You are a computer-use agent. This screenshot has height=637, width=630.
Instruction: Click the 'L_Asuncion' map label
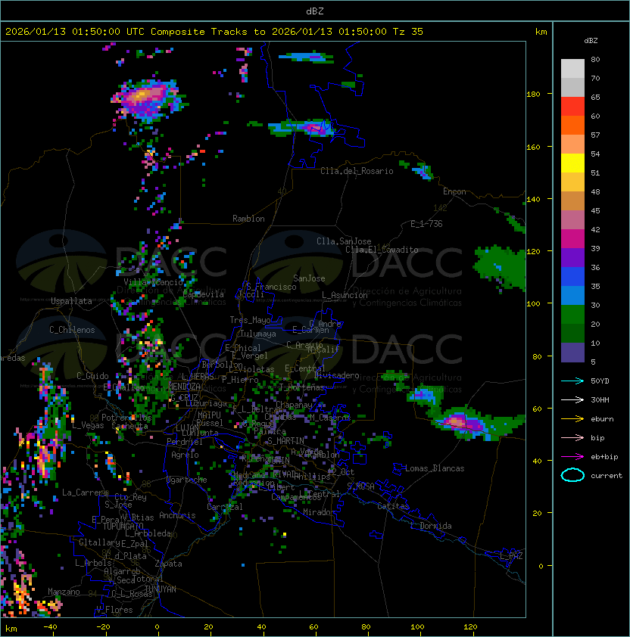point(345,295)
